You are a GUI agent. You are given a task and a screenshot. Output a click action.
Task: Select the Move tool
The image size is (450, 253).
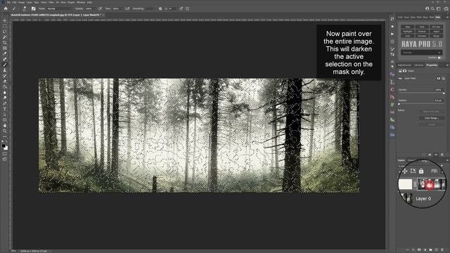pyautogui.click(x=5, y=20)
